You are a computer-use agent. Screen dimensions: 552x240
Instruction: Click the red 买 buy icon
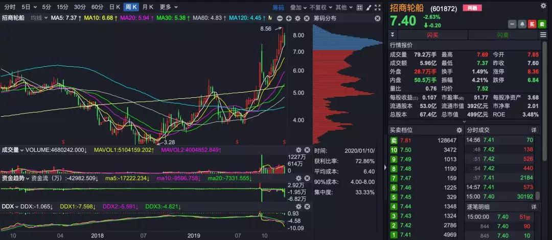[x=532, y=24]
